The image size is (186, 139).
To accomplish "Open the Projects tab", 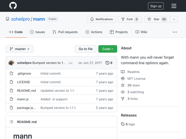I will pyautogui.click(x=119, y=32).
